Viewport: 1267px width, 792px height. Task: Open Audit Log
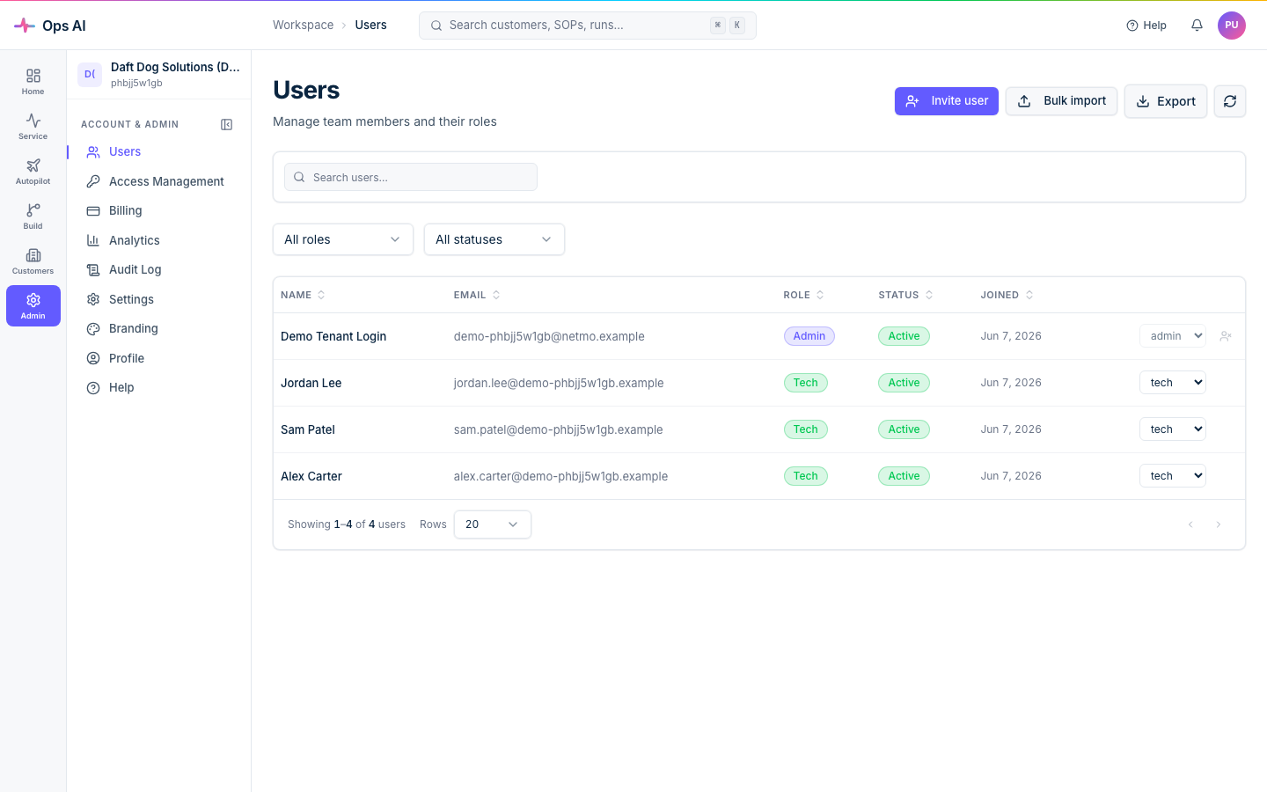[x=158, y=270]
